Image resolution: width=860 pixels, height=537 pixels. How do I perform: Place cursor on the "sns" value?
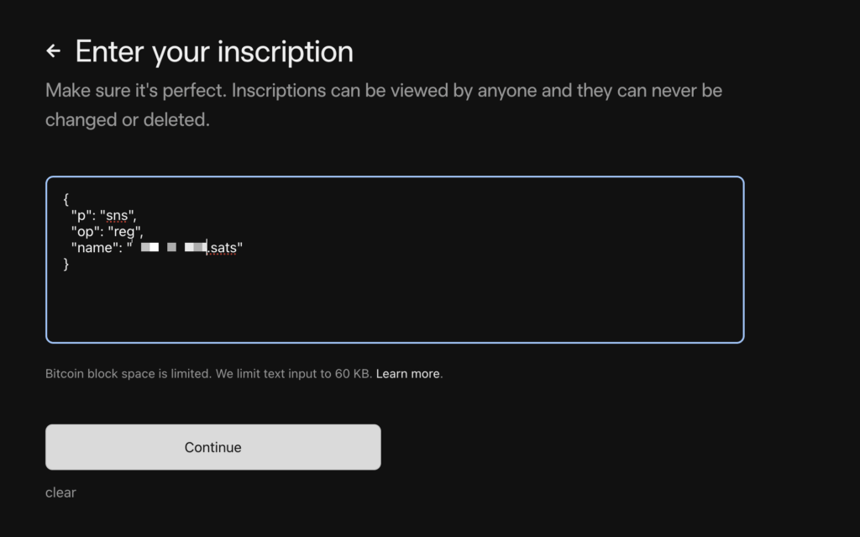point(117,215)
